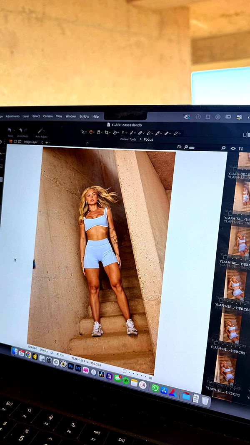Screen dimensions: 250x445
Task: Select the Pan hand cursor tool
Action: (90, 132)
